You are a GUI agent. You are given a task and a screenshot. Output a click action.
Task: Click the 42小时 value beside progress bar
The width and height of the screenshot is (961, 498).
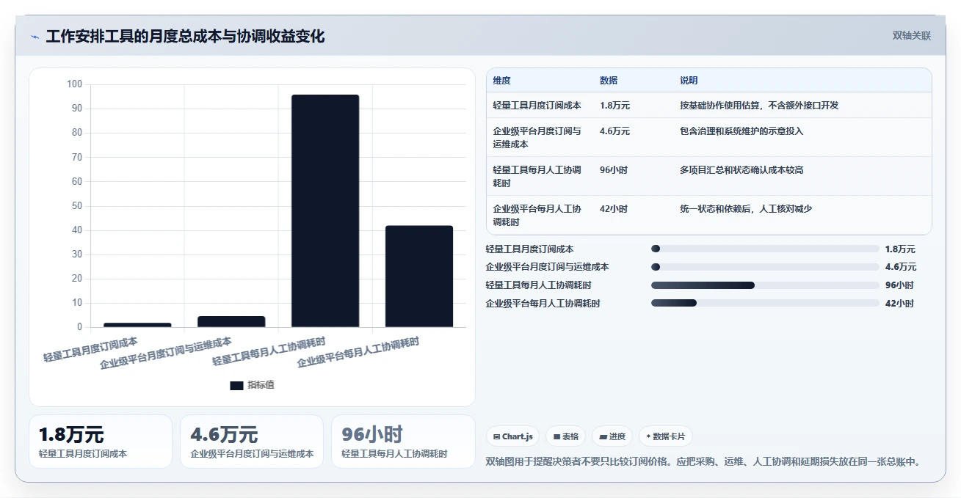(x=899, y=303)
